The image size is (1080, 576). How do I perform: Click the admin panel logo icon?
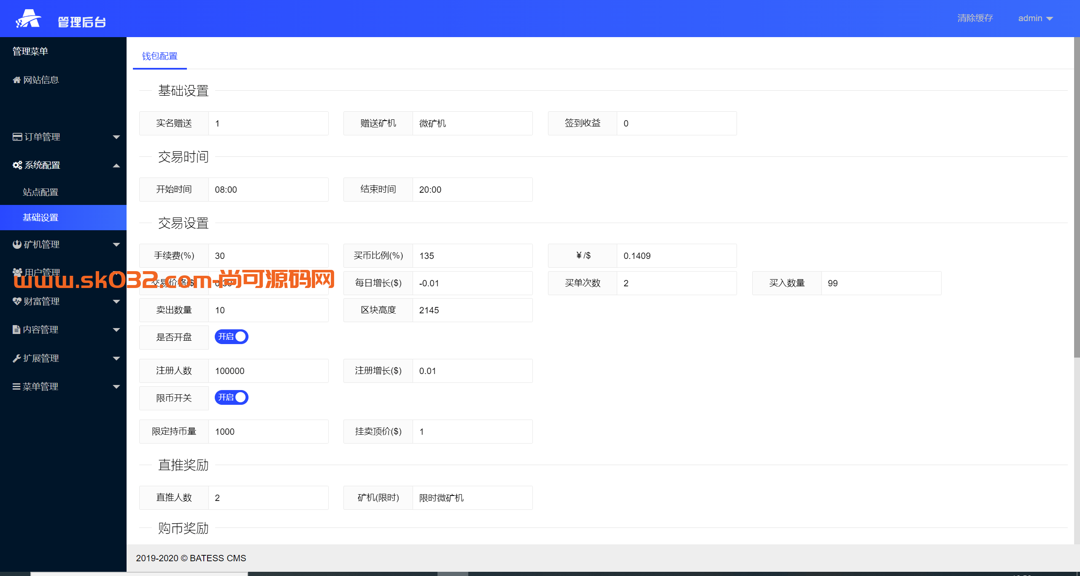pyautogui.click(x=28, y=19)
